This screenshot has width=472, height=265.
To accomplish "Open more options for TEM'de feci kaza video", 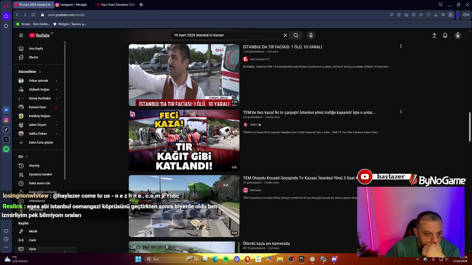I will tap(401, 112).
